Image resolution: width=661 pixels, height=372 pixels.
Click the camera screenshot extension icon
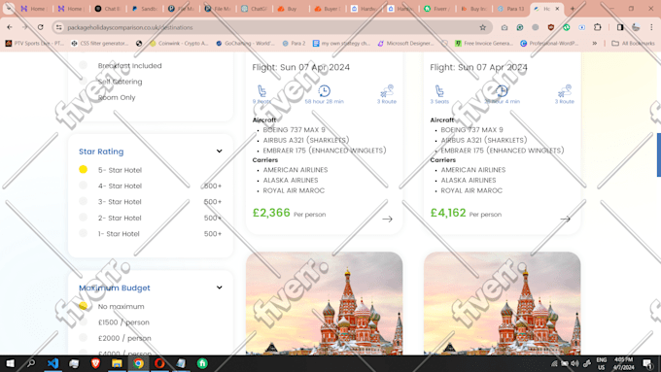click(x=504, y=27)
